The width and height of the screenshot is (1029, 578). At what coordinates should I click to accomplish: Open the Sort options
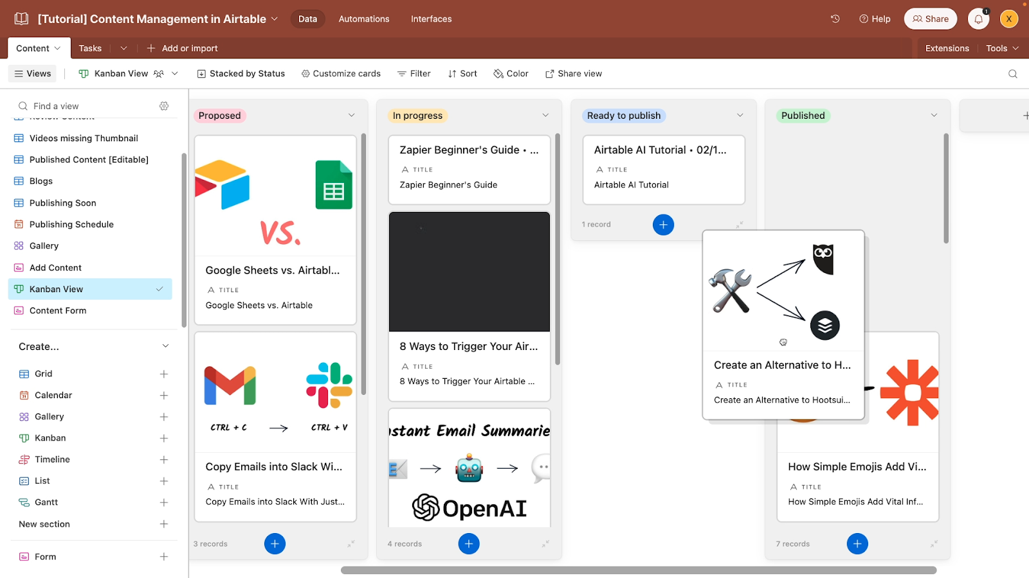coord(462,74)
